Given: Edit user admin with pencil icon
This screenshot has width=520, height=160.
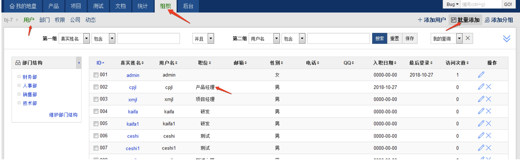Looking at the screenshot, I should [481, 75].
